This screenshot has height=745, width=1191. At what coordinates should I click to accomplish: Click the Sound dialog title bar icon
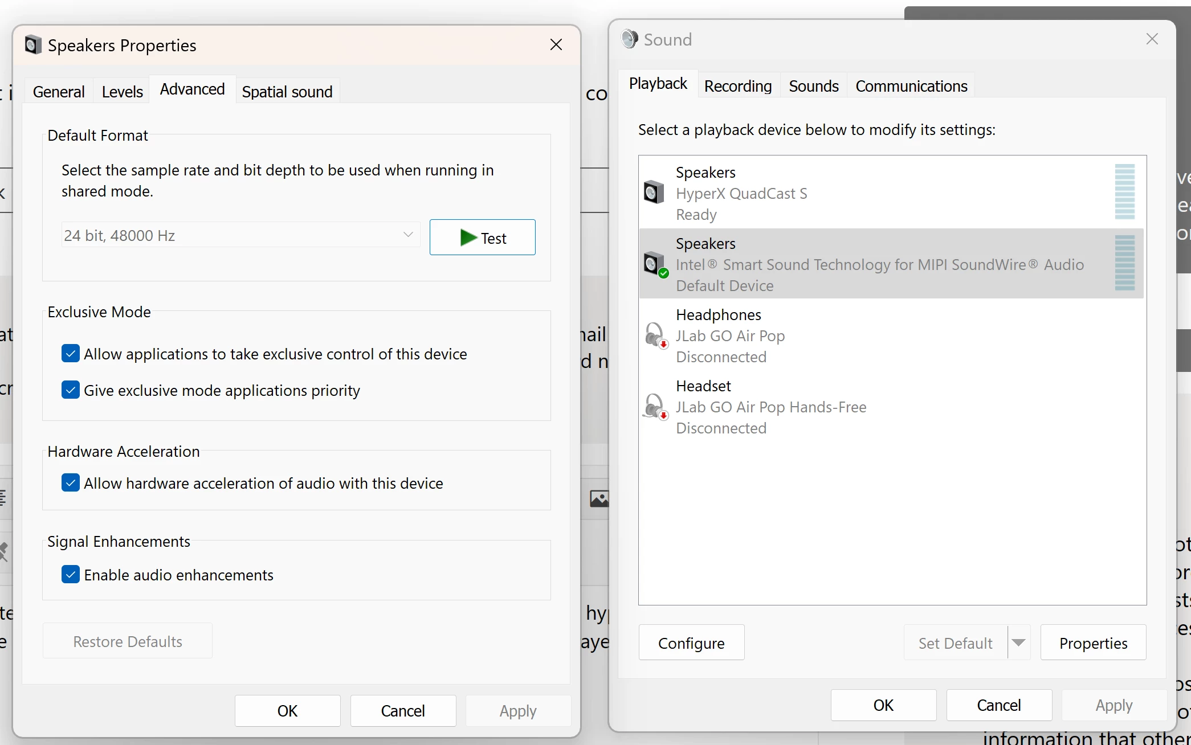click(x=629, y=39)
